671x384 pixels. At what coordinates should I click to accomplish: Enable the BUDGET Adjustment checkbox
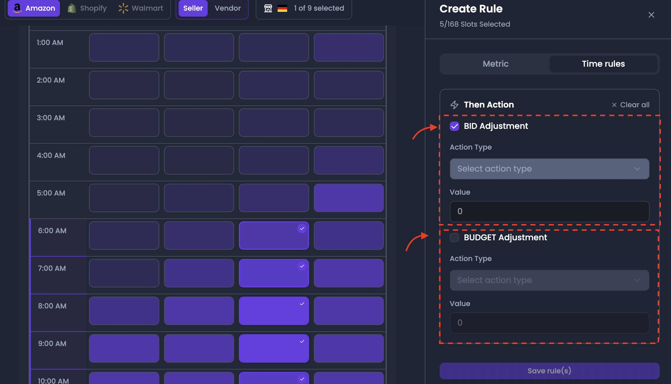pos(454,238)
